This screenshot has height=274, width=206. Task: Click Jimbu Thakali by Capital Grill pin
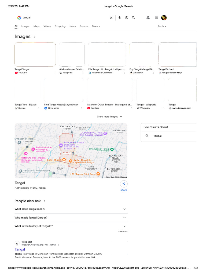tap(71, 161)
